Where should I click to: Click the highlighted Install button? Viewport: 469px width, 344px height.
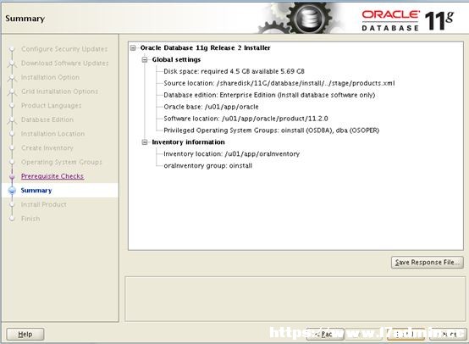pyautogui.click(x=406, y=334)
